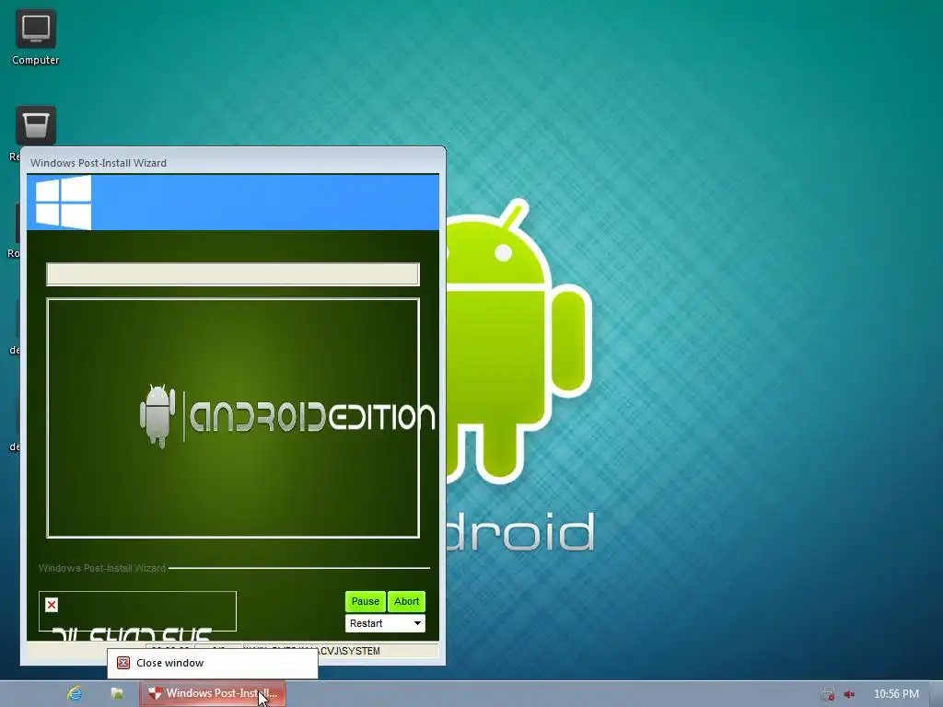Open the Computer desktop icon
This screenshot has width=943, height=707.
36,37
